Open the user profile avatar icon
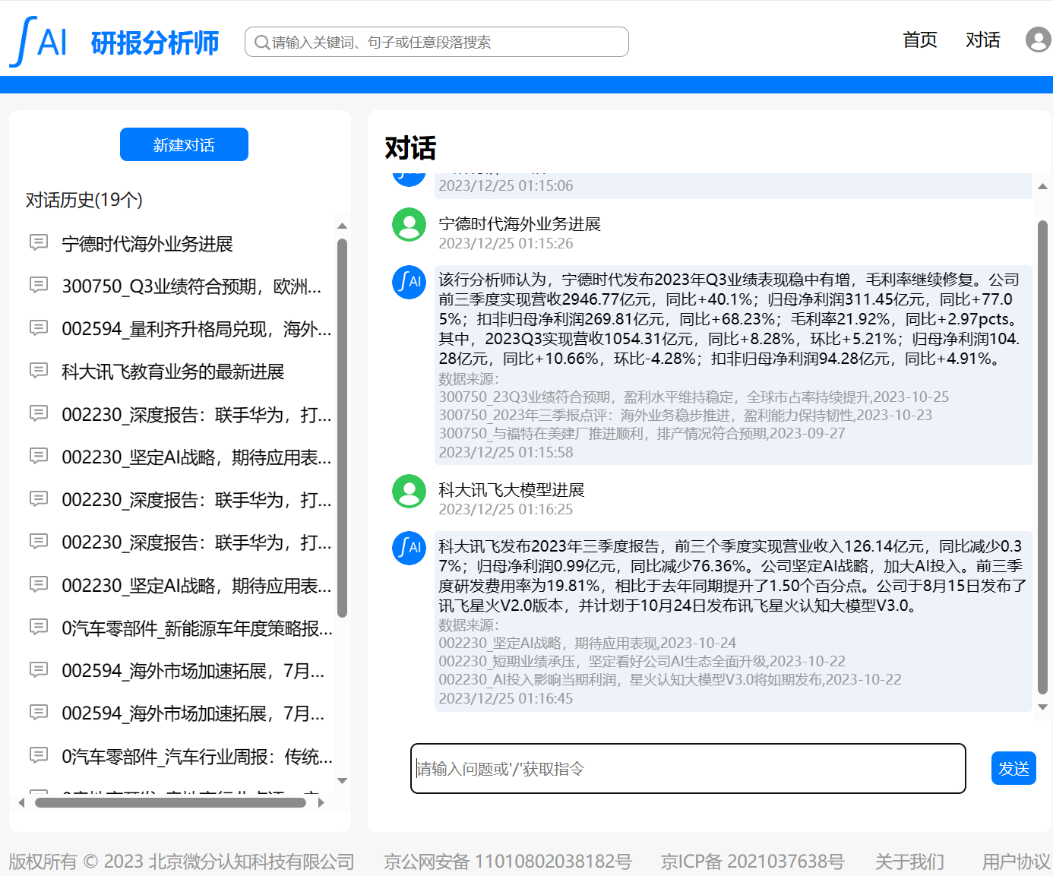1053x876 pixels. pyautogui.click(x=1038, y=40)
